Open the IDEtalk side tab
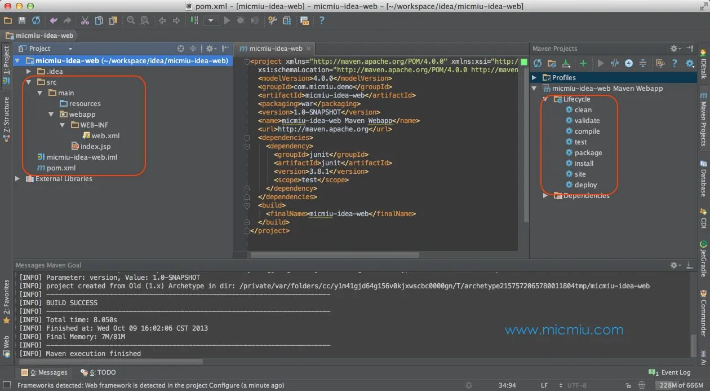This screenshot has height=391, width=710. (704, 64)
